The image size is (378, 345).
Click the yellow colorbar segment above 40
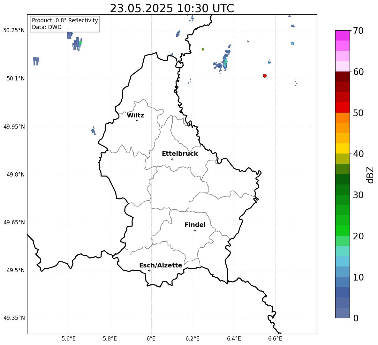(x=343, y=148)
